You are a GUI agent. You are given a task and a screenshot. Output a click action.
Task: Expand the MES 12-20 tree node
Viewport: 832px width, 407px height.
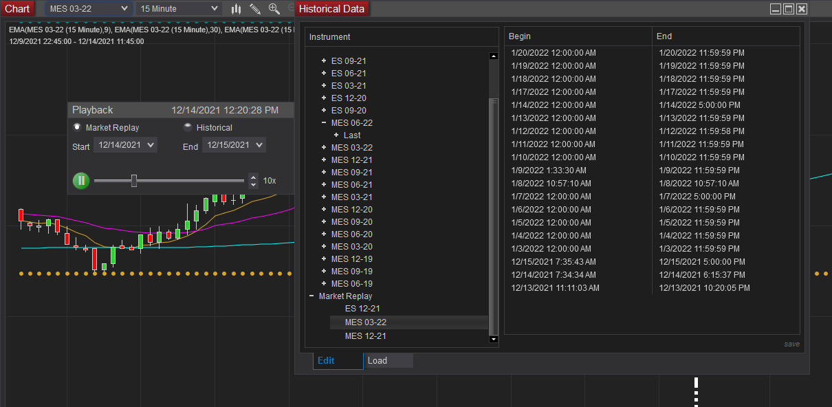(324, 210)
